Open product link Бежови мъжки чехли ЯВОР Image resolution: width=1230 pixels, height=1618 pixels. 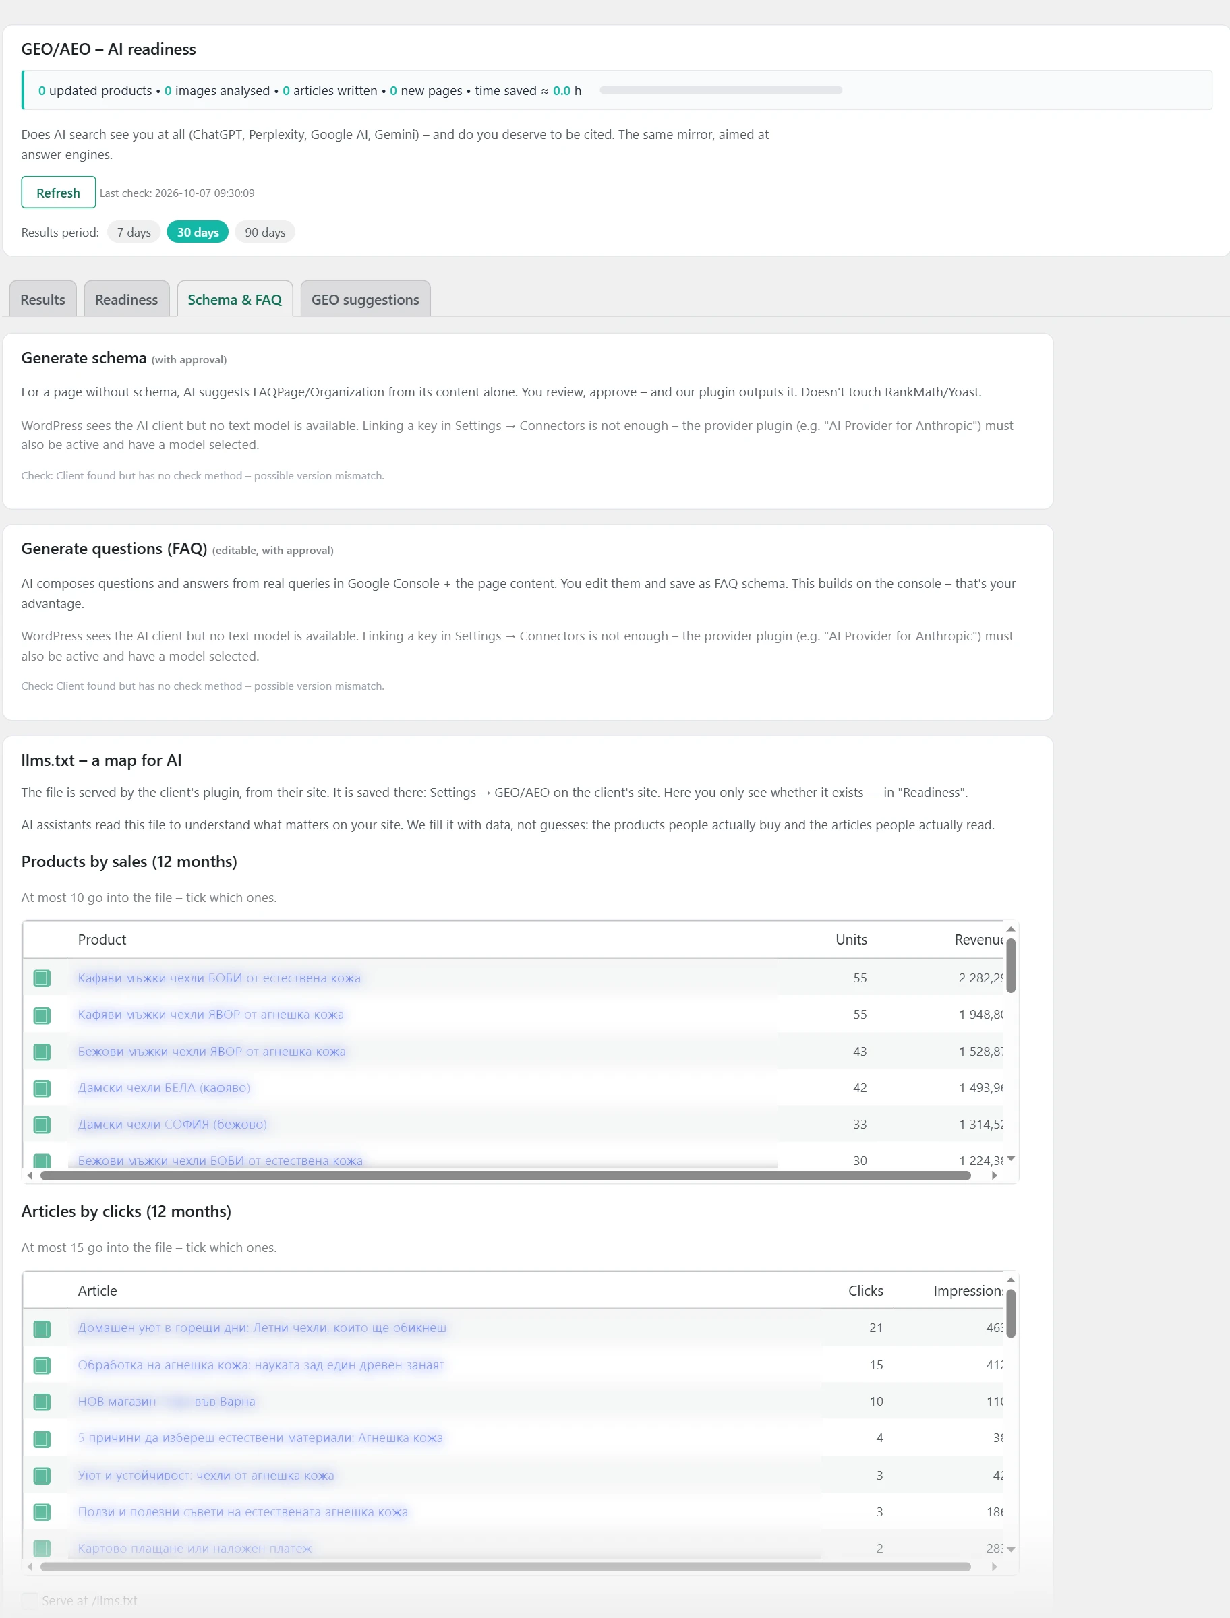212,1052
